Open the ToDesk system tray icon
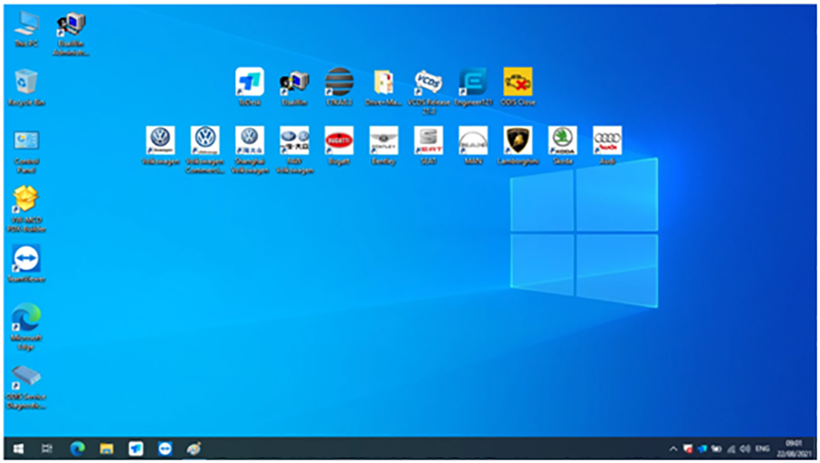Screen dimensions: 820x463 (x=702, y=449)
